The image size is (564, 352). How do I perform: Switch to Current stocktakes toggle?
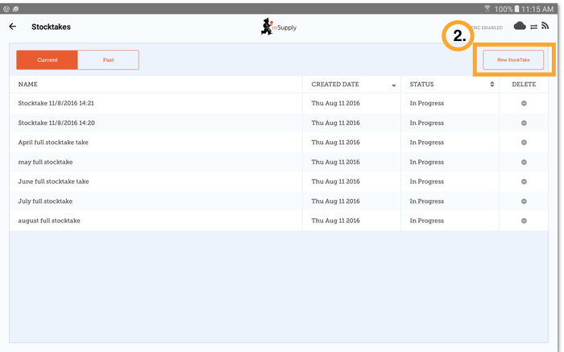pyautogui.click(x=48, y=60)
